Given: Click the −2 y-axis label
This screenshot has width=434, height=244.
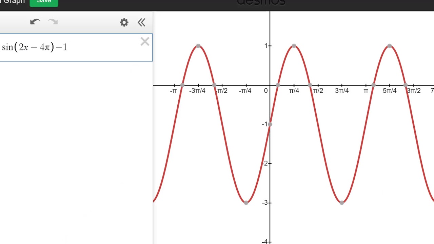Looking at the screenshot, I should pyautogui.click(x=265, y=163).
